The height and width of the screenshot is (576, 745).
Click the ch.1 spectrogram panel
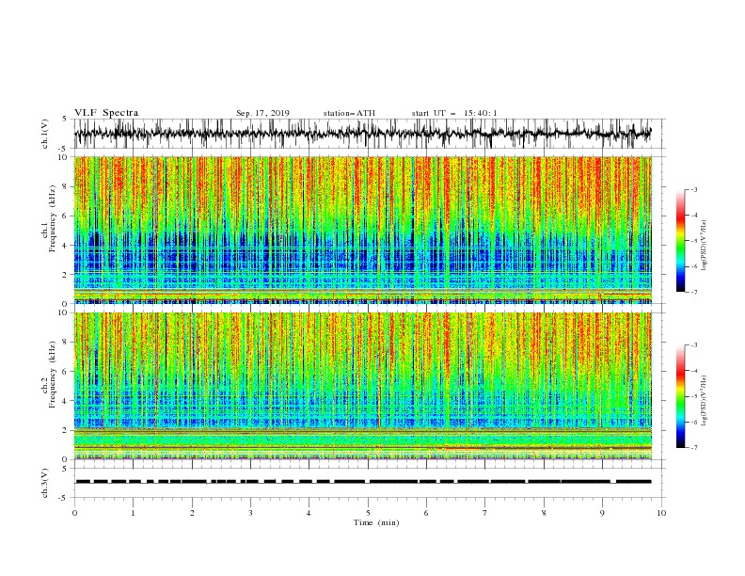(363, 230)
